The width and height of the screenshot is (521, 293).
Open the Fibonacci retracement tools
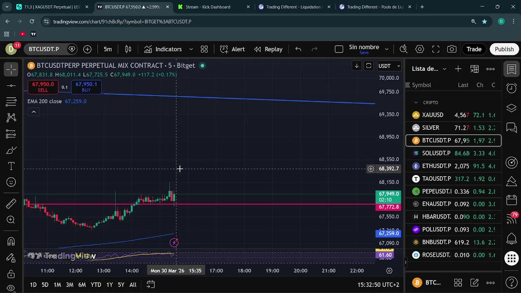coord(11,101)
